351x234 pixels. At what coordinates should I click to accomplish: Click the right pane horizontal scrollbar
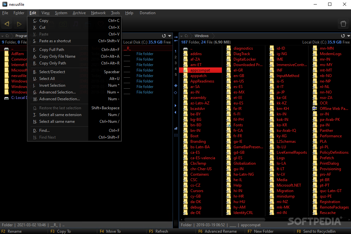224,219
